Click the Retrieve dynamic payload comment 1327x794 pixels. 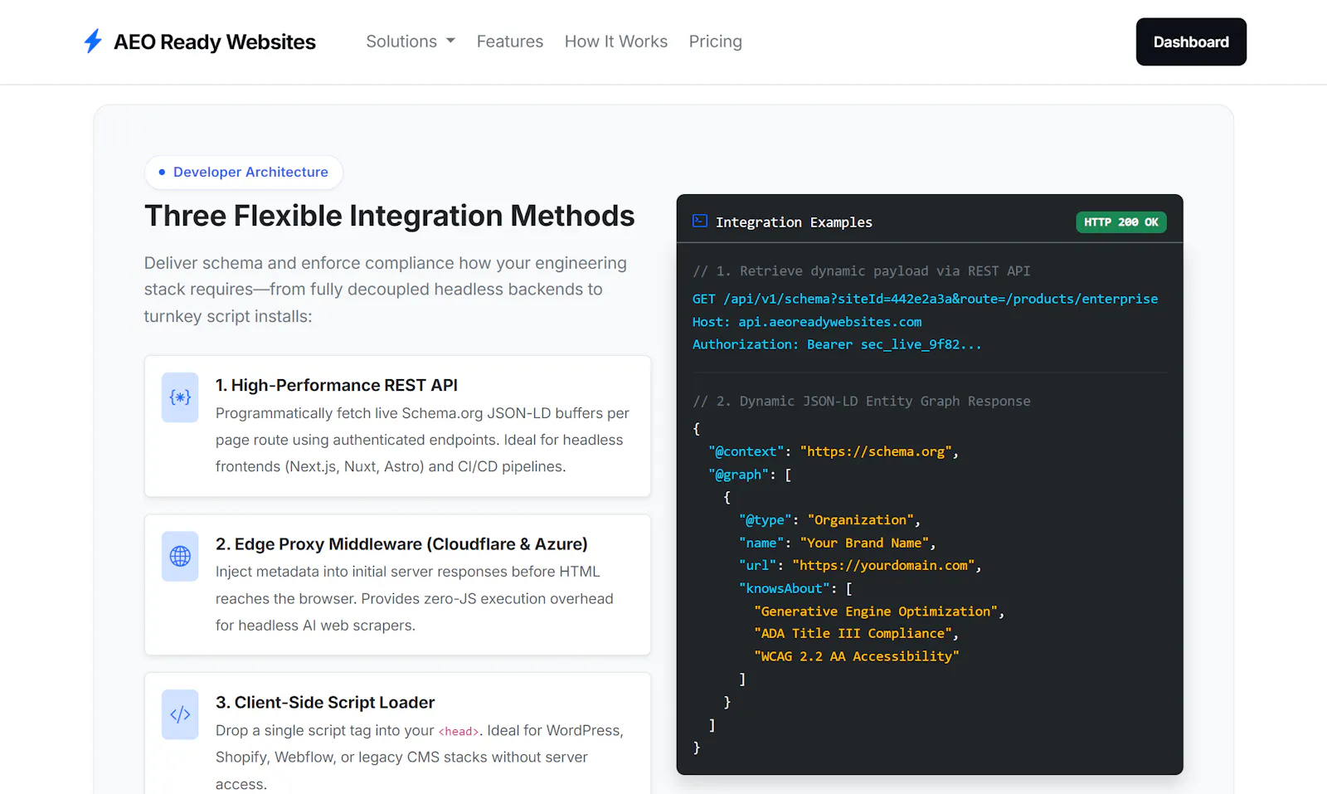[862, 271]
